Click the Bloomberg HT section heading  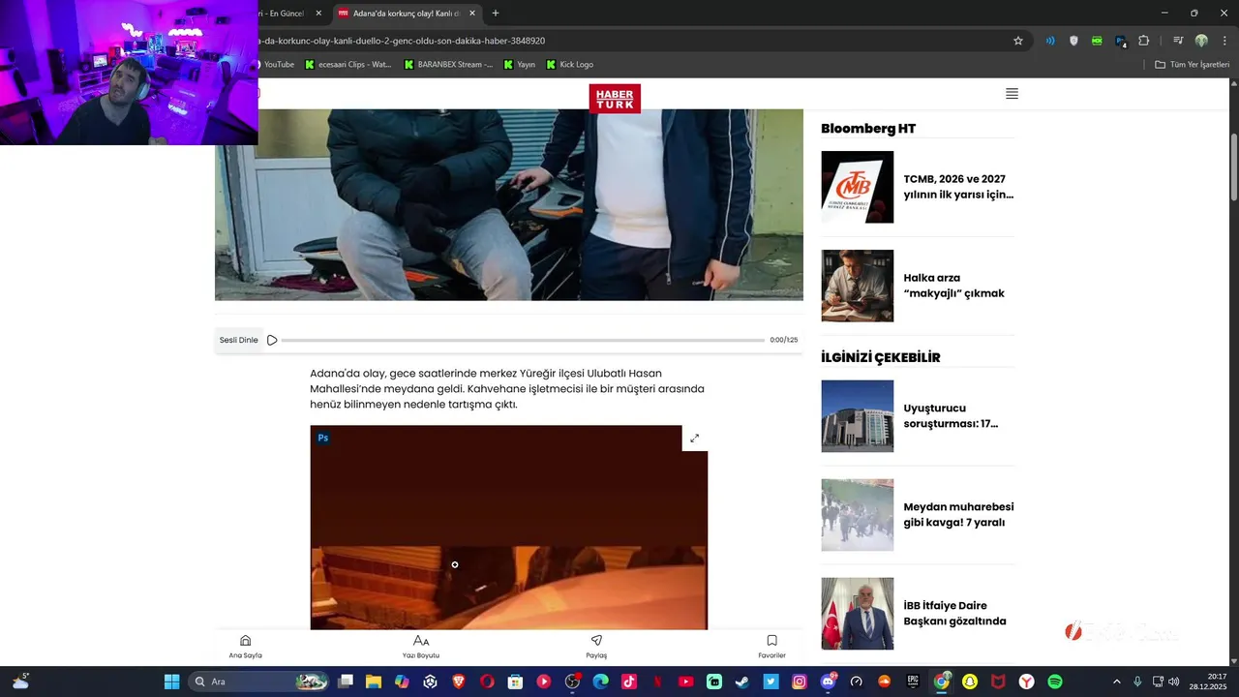coord(868,129)
